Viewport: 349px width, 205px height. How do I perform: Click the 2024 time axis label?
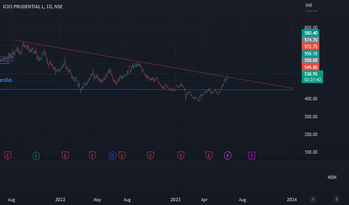pyautogui.click(x=292, y=200)
